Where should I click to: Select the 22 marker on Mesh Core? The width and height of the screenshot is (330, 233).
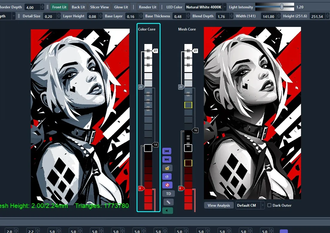coord(181,87)
